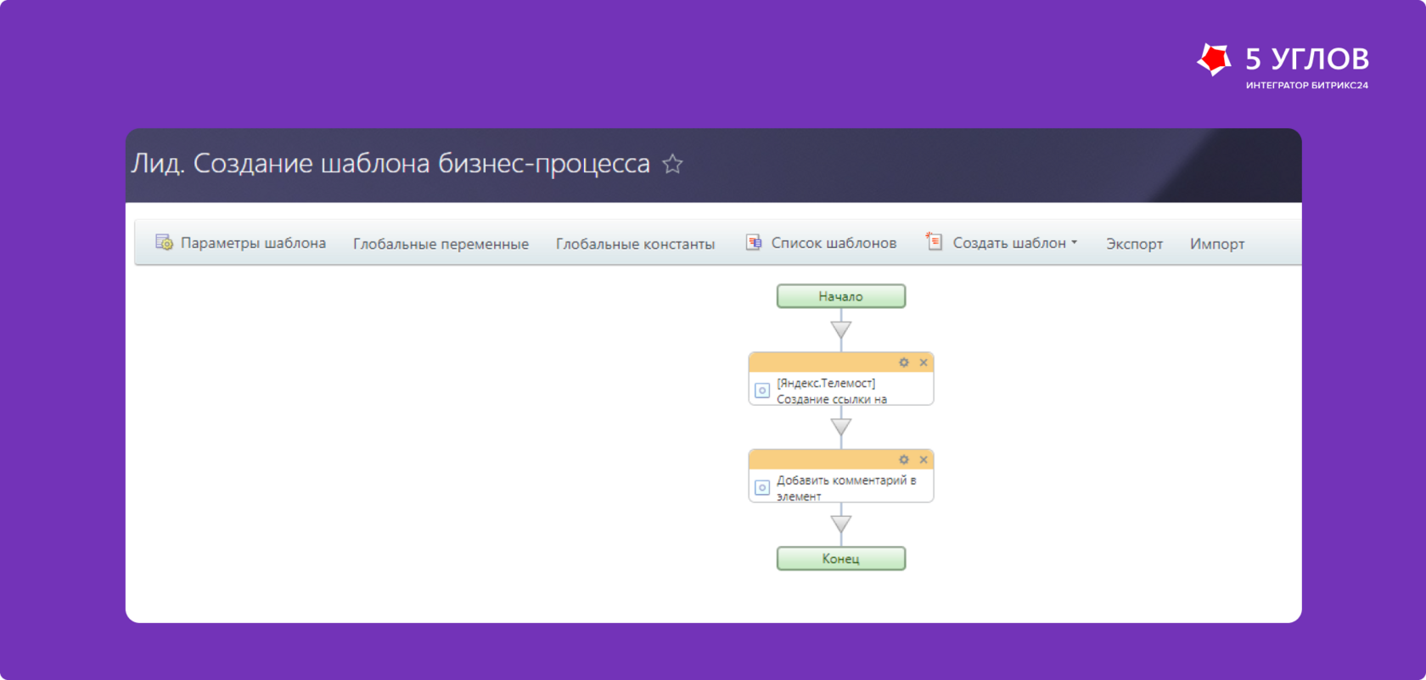Click Импорт in the toolbar
The height and width of the screenshot is (680, 1426).
1217,244
